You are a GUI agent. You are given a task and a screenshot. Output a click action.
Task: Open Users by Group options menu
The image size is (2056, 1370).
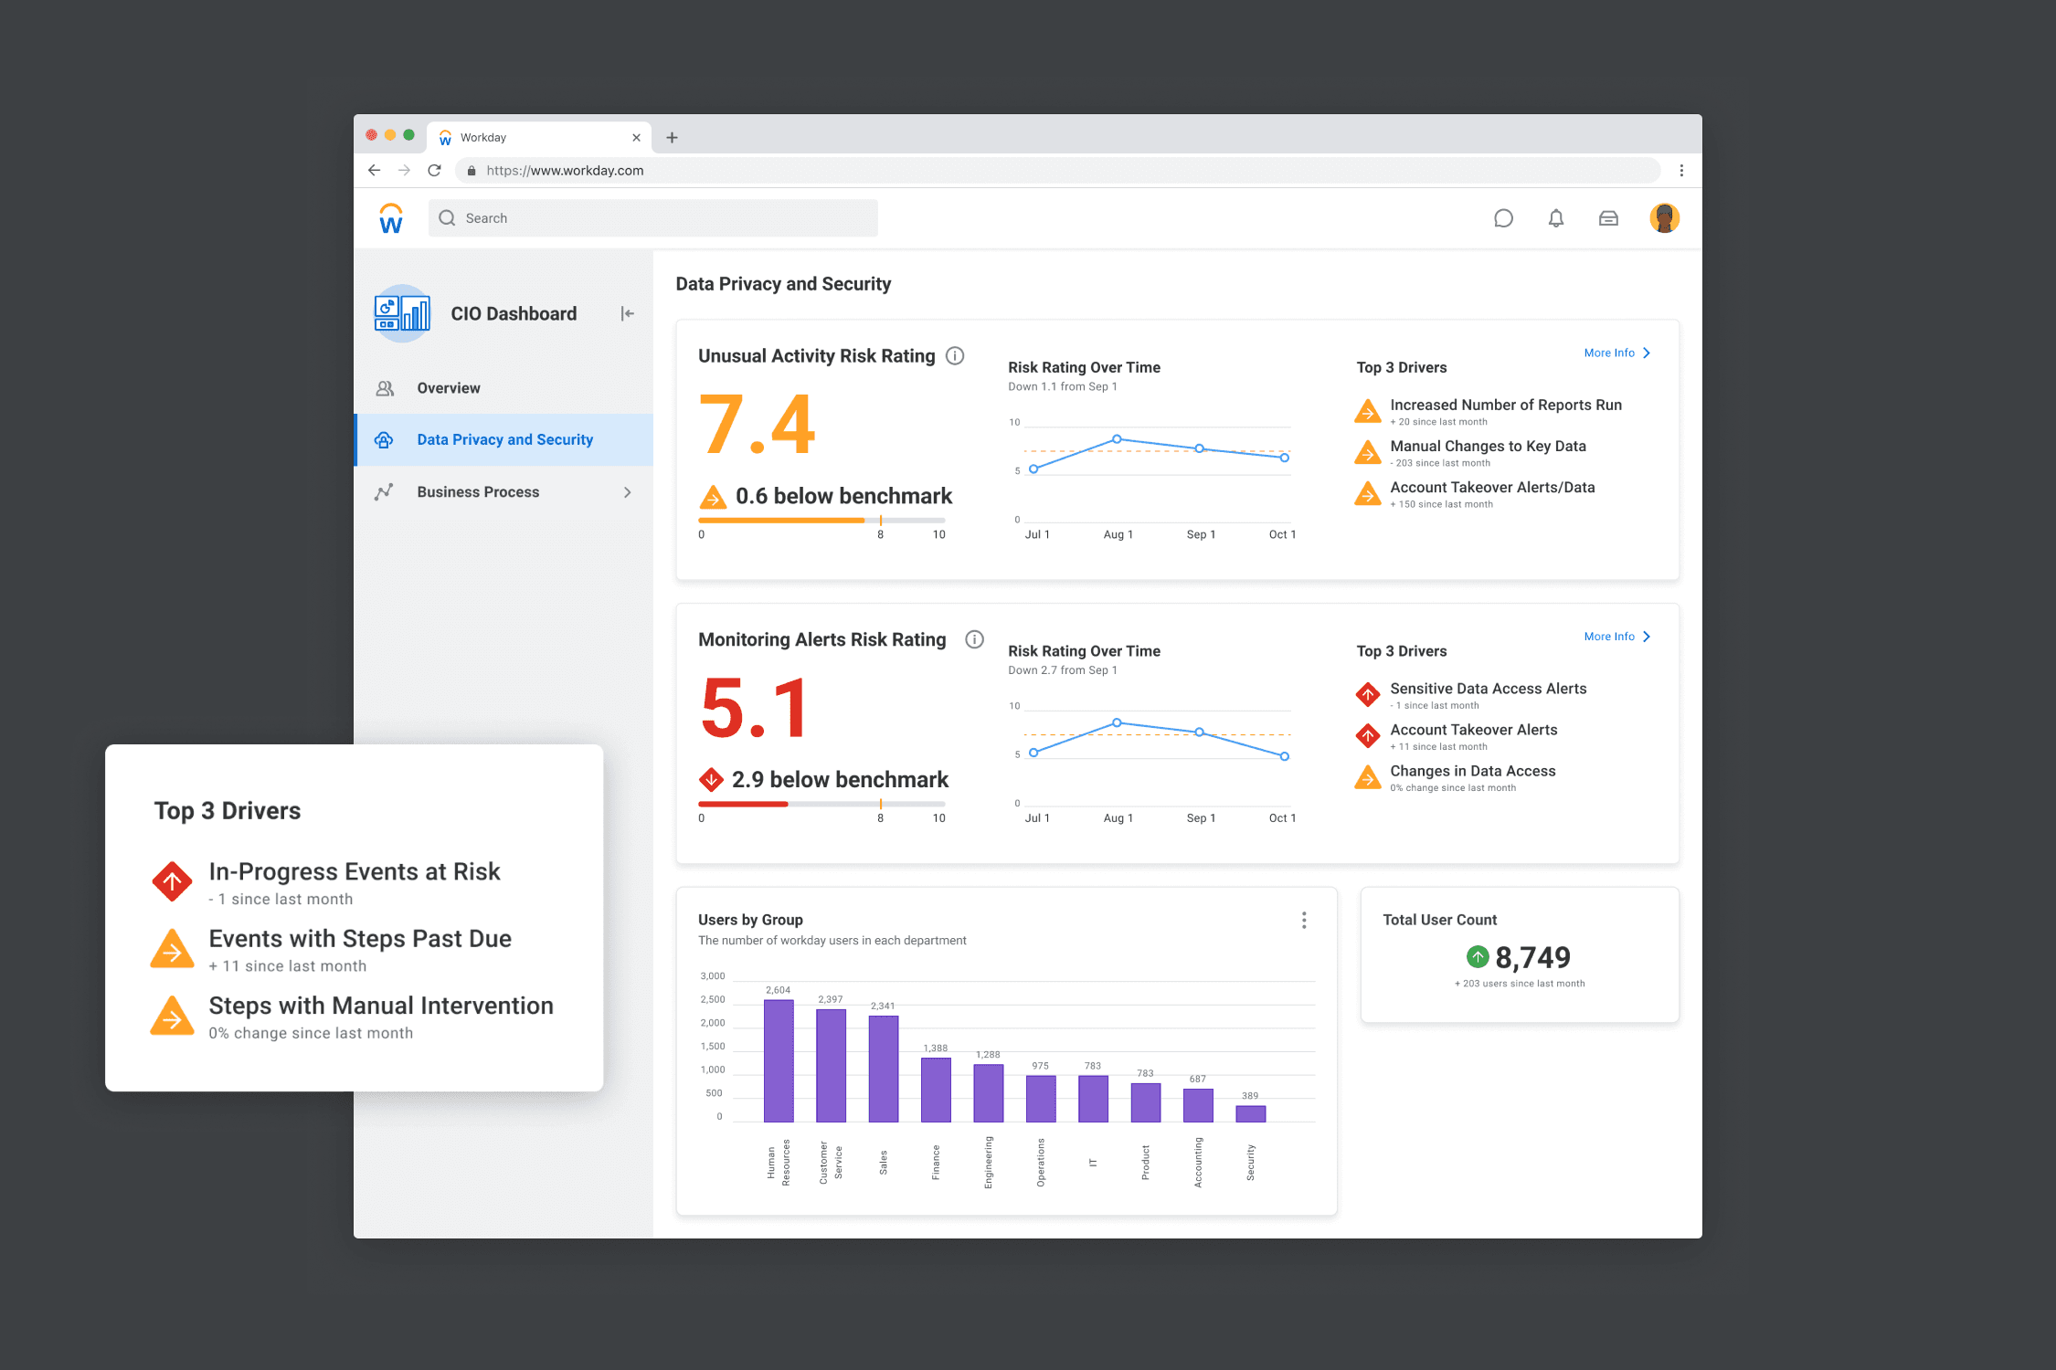pos(1304,921)
